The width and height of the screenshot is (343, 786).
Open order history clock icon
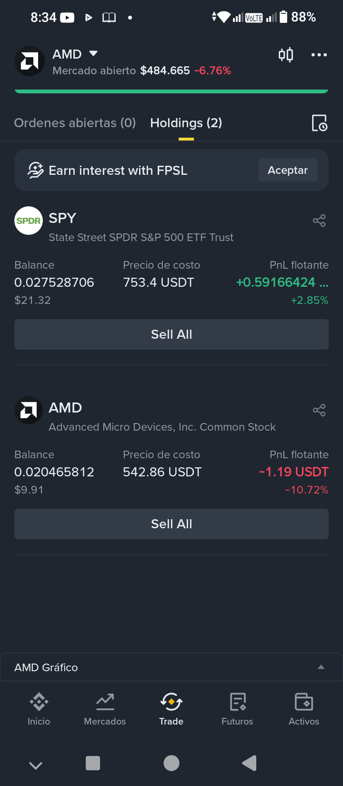(x=319, y=123)
